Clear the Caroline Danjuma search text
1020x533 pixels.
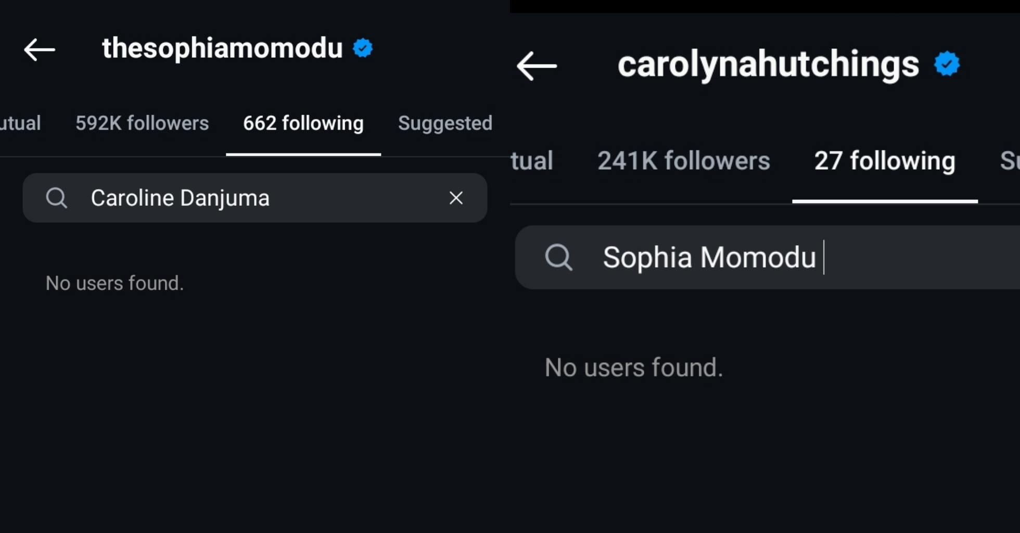point(456,198)
